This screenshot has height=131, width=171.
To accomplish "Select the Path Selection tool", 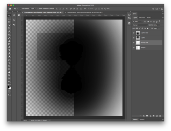I will click(x=9, y=66).
